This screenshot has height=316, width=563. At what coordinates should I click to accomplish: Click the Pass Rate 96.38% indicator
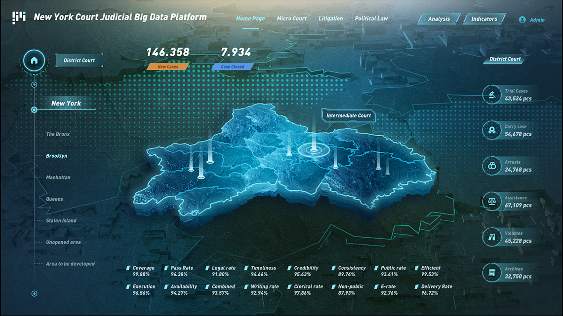[x=179, y=271]
